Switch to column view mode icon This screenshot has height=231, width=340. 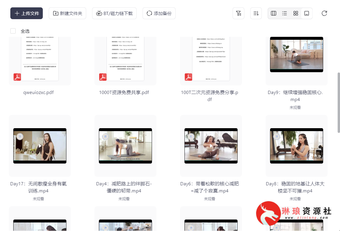274,13
